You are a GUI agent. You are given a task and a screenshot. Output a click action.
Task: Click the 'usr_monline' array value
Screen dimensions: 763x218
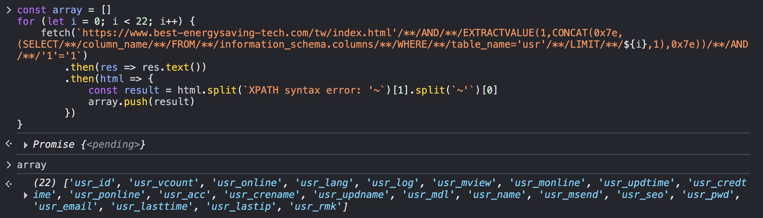[547, 183]
